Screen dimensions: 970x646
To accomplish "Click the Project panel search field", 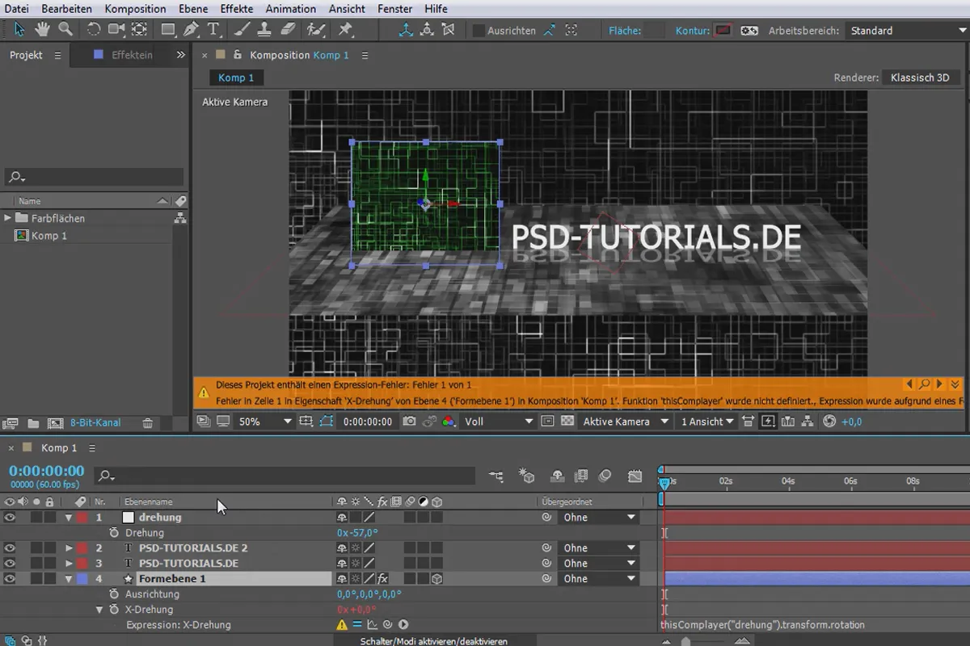I will click(x=94, y=177).
